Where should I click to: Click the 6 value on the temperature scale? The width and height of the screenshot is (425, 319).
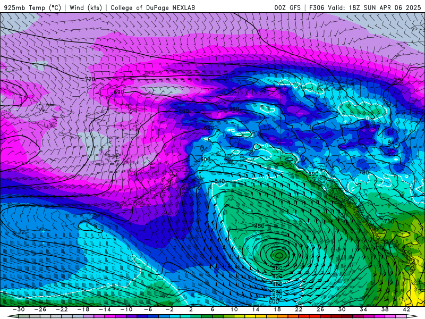click(x=212, y=309)
